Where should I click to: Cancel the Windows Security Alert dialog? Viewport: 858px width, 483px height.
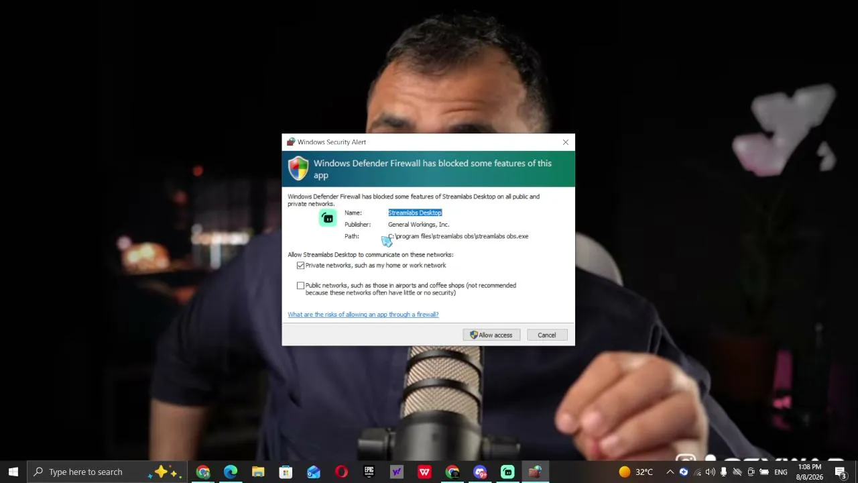(546, 335)
